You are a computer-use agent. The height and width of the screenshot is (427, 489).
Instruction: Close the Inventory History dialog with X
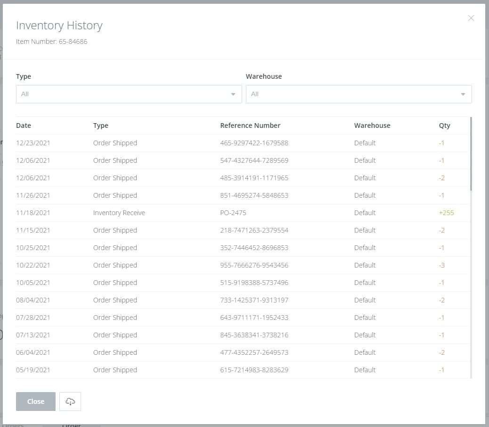tap(471, 18)
